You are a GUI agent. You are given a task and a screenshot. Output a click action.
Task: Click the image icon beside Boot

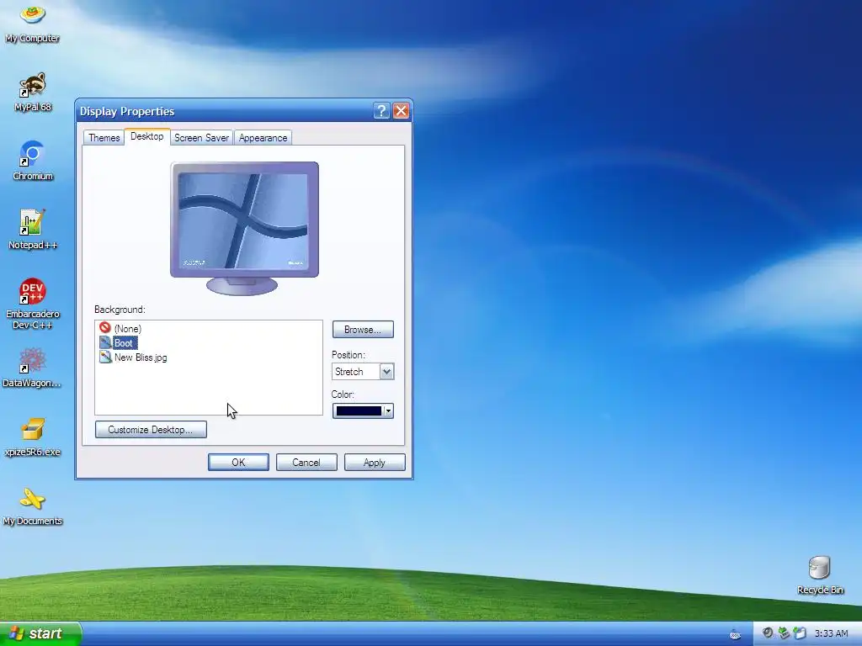tap(105, 343)
